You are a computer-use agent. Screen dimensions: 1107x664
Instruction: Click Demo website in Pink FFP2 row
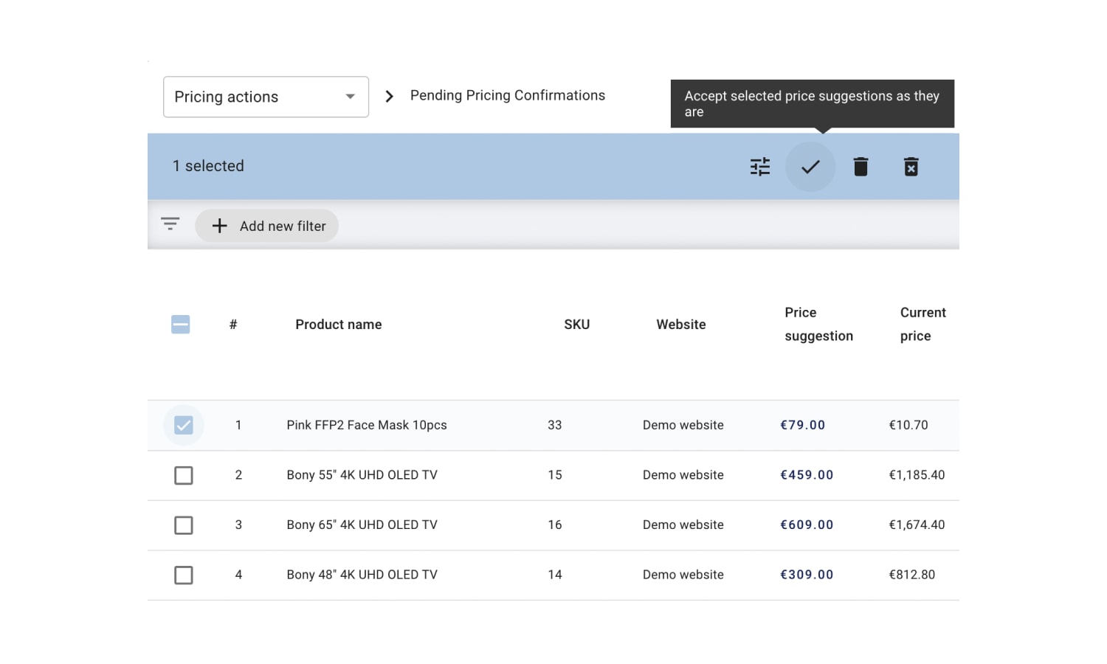coord(683,425)
